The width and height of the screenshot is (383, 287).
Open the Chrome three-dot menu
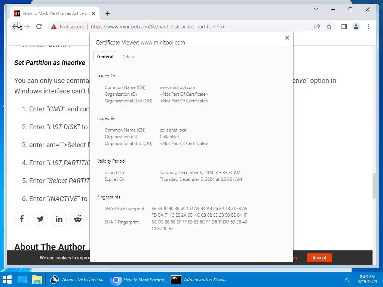point(368,27)
